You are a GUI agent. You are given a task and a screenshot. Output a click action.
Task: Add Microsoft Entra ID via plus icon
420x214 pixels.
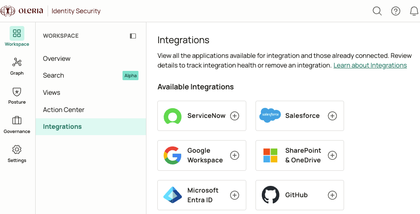tap(235, 195)
